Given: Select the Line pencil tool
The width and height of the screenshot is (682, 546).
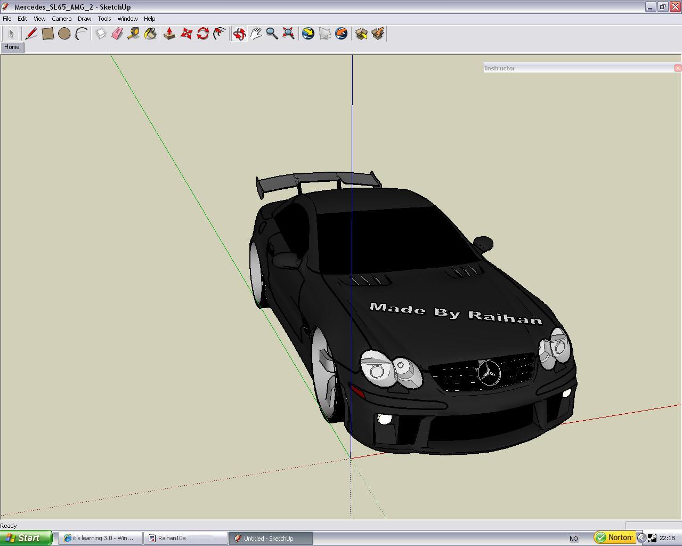Looking at the screenshot, I should coord(31,34).
